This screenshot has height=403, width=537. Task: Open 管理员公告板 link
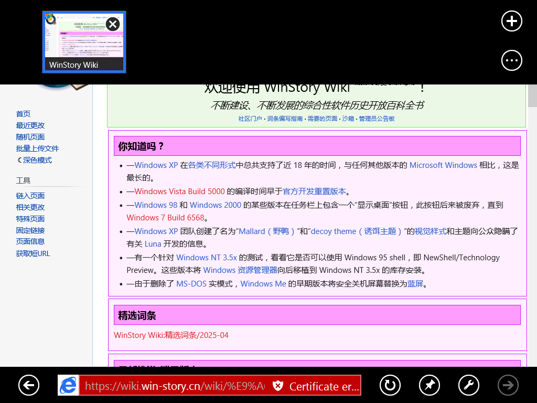(x=377, y=119)
